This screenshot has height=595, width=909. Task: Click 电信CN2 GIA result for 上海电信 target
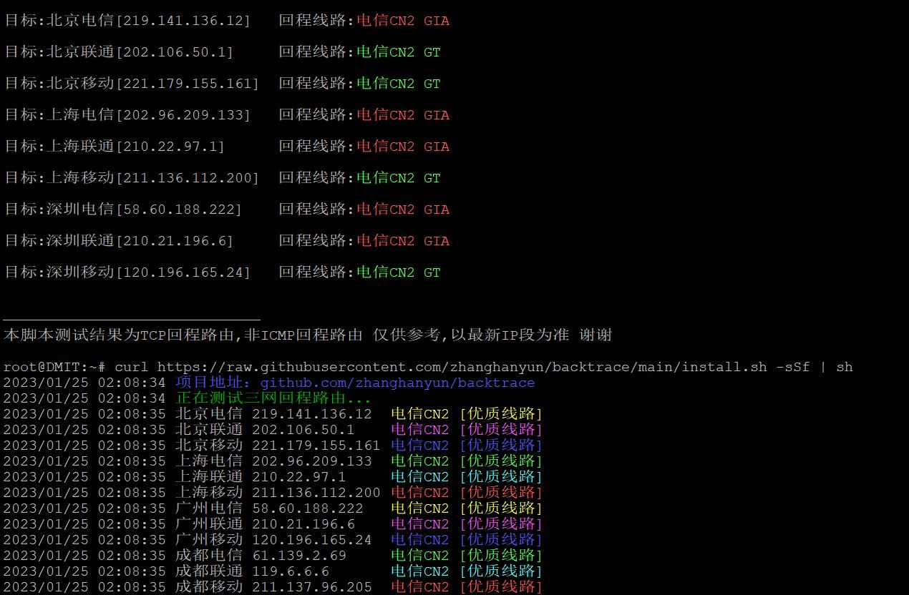pos(403,115)
